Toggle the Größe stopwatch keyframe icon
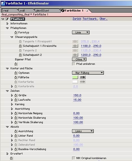 click(16, 95)
